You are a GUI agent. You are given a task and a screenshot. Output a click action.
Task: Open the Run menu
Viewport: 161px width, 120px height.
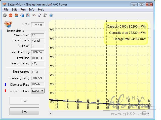[x=23, y=10]
